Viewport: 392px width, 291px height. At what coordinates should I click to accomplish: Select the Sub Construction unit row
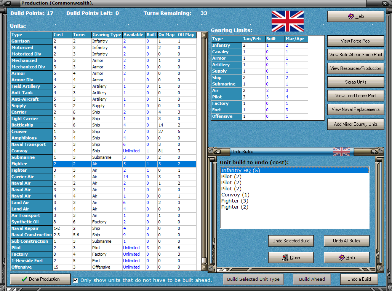click(103, 241)
